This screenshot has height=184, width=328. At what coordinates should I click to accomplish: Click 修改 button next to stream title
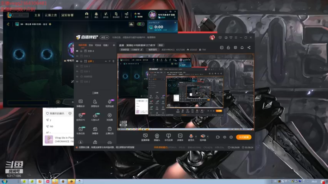tap(161, 45)
